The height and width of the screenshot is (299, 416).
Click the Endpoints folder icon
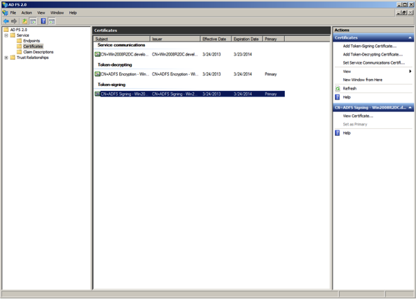(x=19, y=41)
